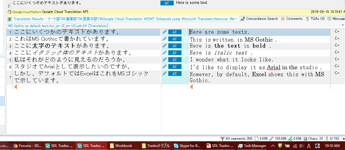
Task: Select source segment number 4 row
Action: point(10,53)
